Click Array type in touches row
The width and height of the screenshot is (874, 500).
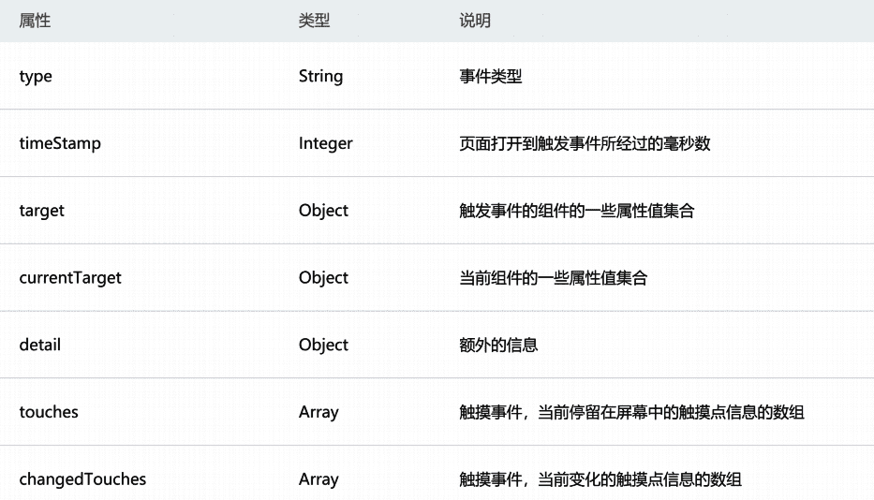(x=318, y=412)
